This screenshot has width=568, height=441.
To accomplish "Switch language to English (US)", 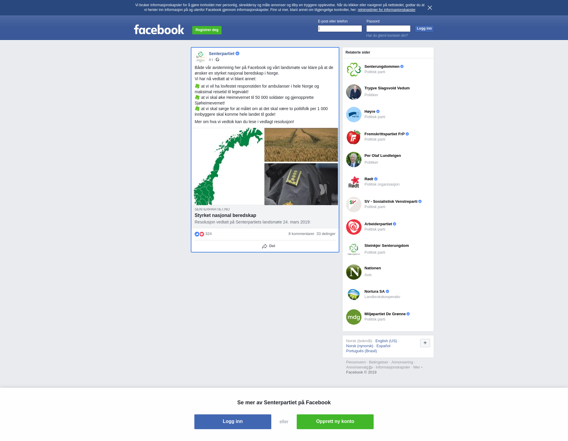I will [386, 341].
